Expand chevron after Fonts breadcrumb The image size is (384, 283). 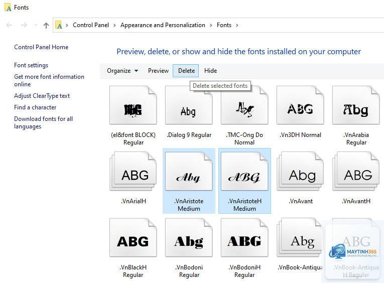pyautogui.click(x=237, y=25)
